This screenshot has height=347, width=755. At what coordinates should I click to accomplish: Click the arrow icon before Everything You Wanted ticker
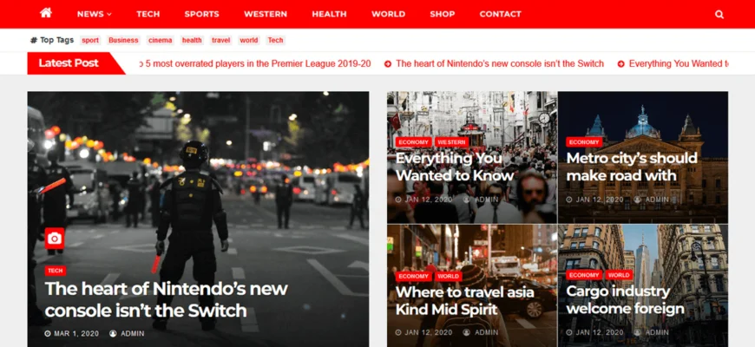tap(620, 64)
